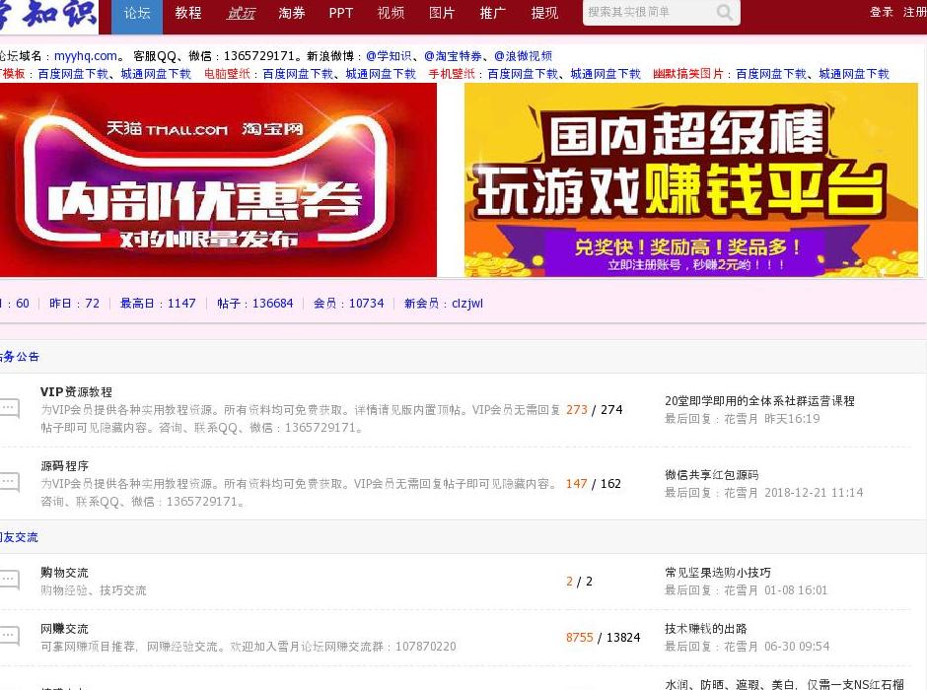This screenshot has height=690, width=927.
Task: Click 百度网盘下载 under 幽默搞笑图片
Action: point(771,74)
